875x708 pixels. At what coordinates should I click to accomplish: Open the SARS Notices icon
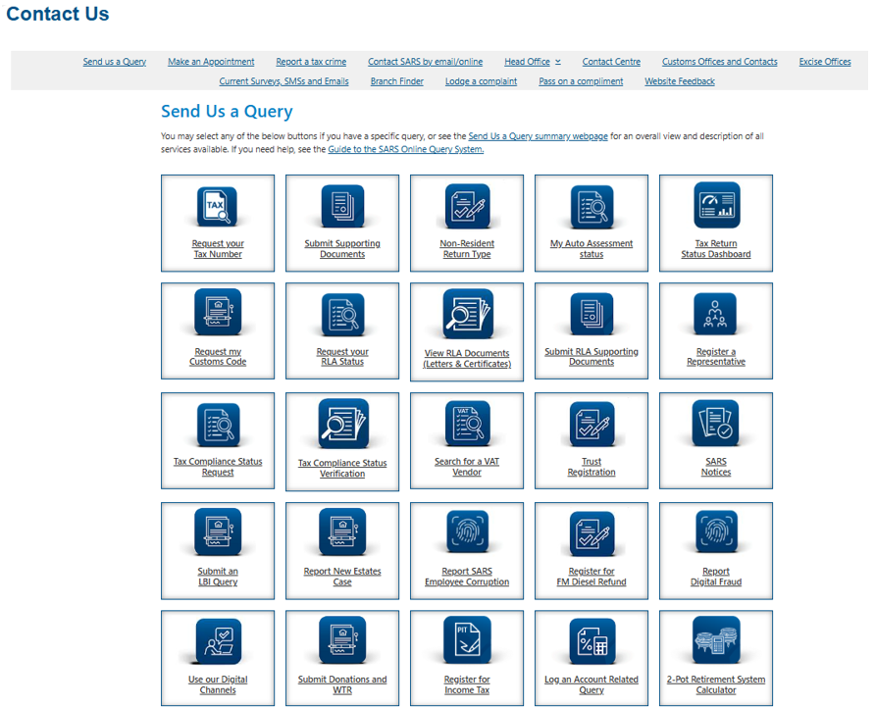pos(715,423)
